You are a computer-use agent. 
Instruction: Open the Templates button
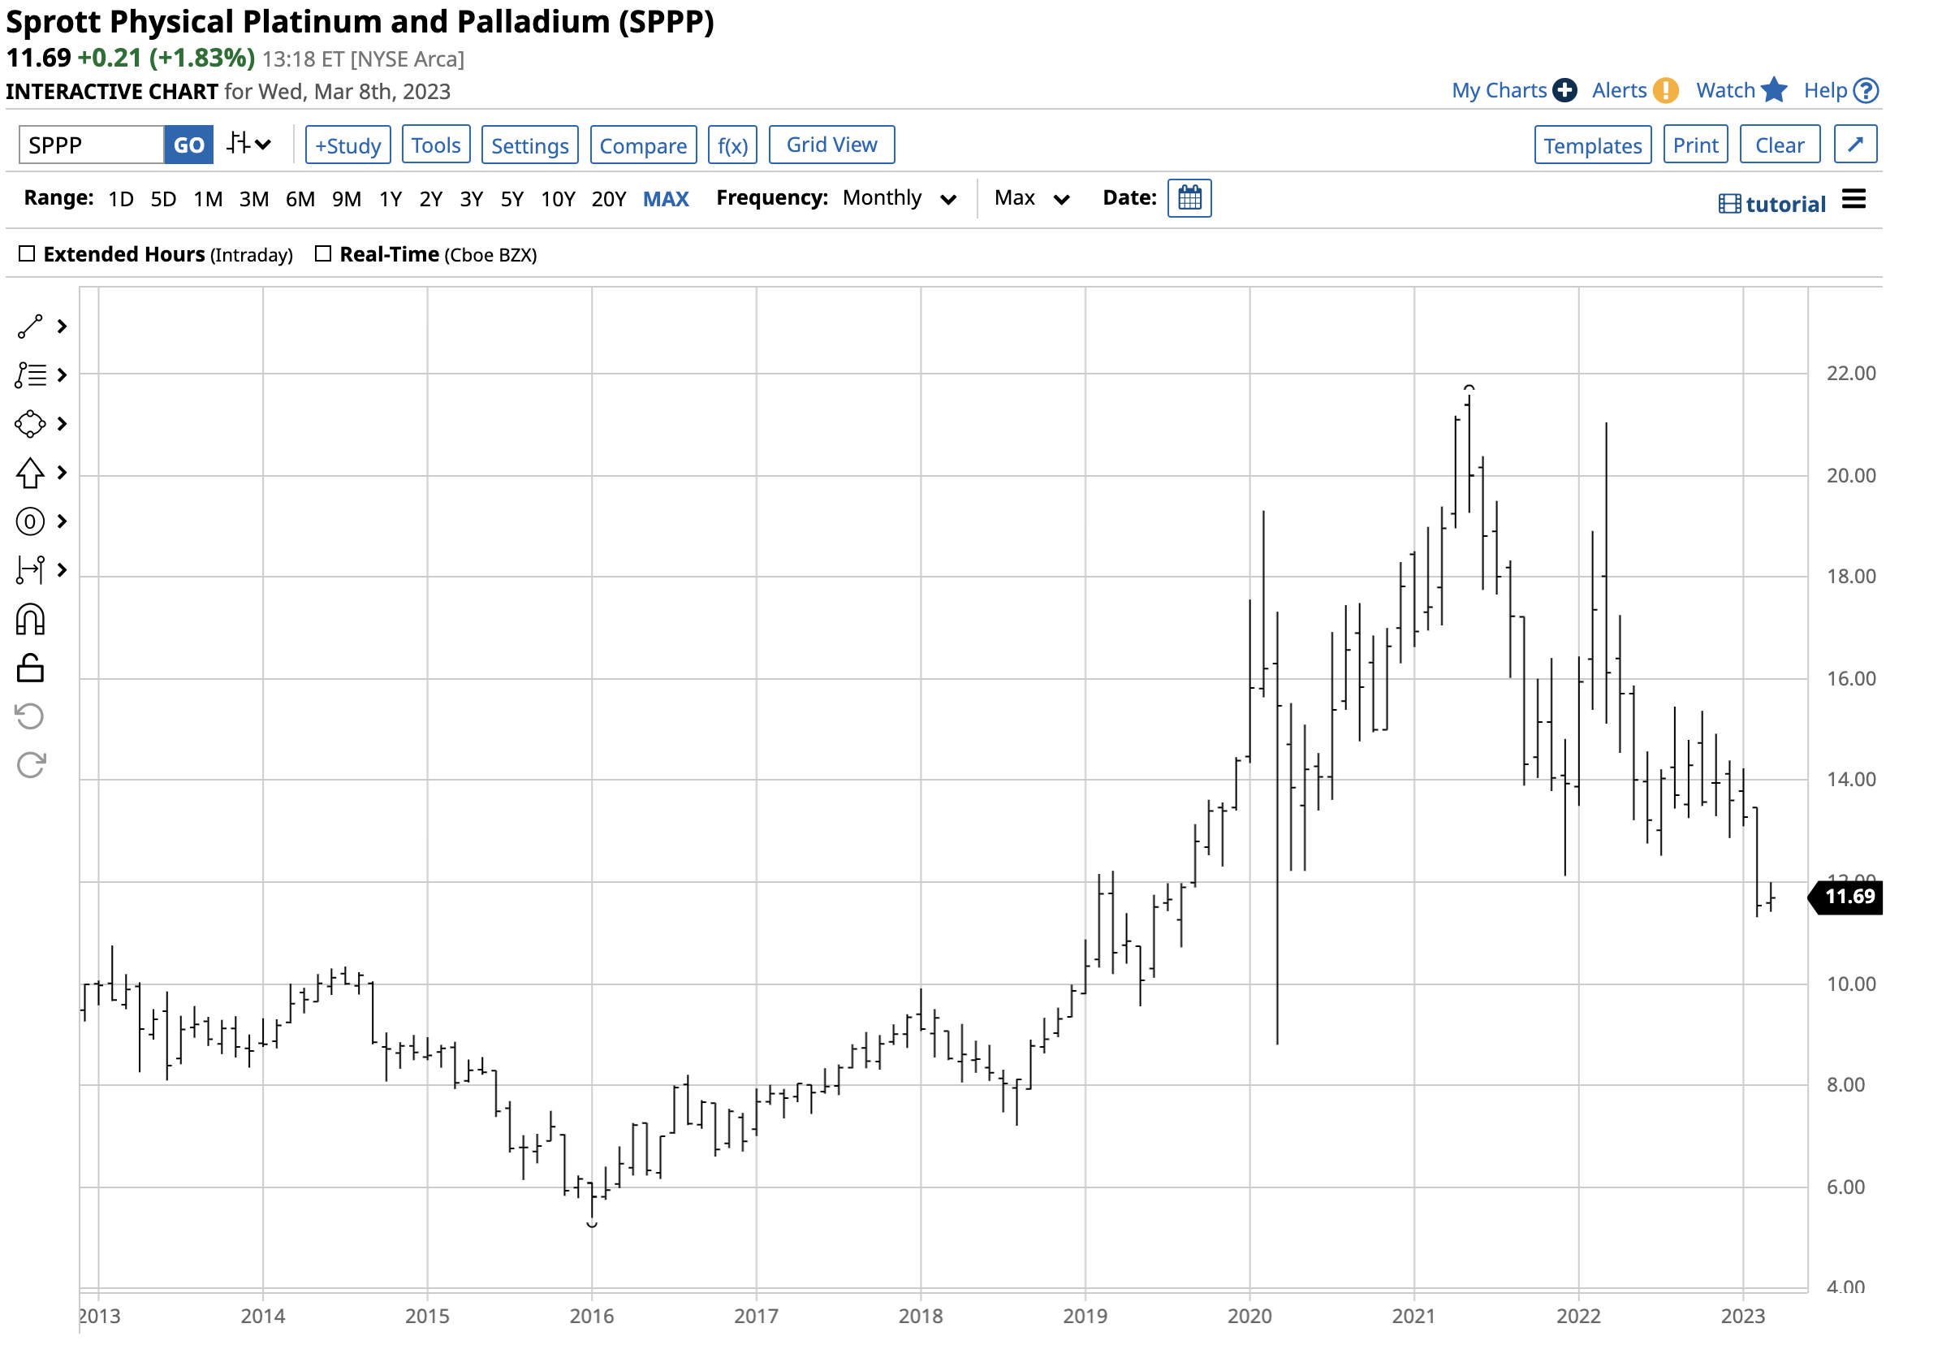(x=1593, y=145)
